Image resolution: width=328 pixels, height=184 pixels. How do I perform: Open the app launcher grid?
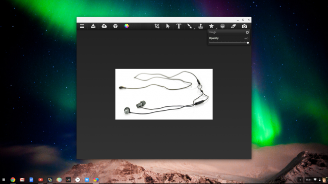4,180
